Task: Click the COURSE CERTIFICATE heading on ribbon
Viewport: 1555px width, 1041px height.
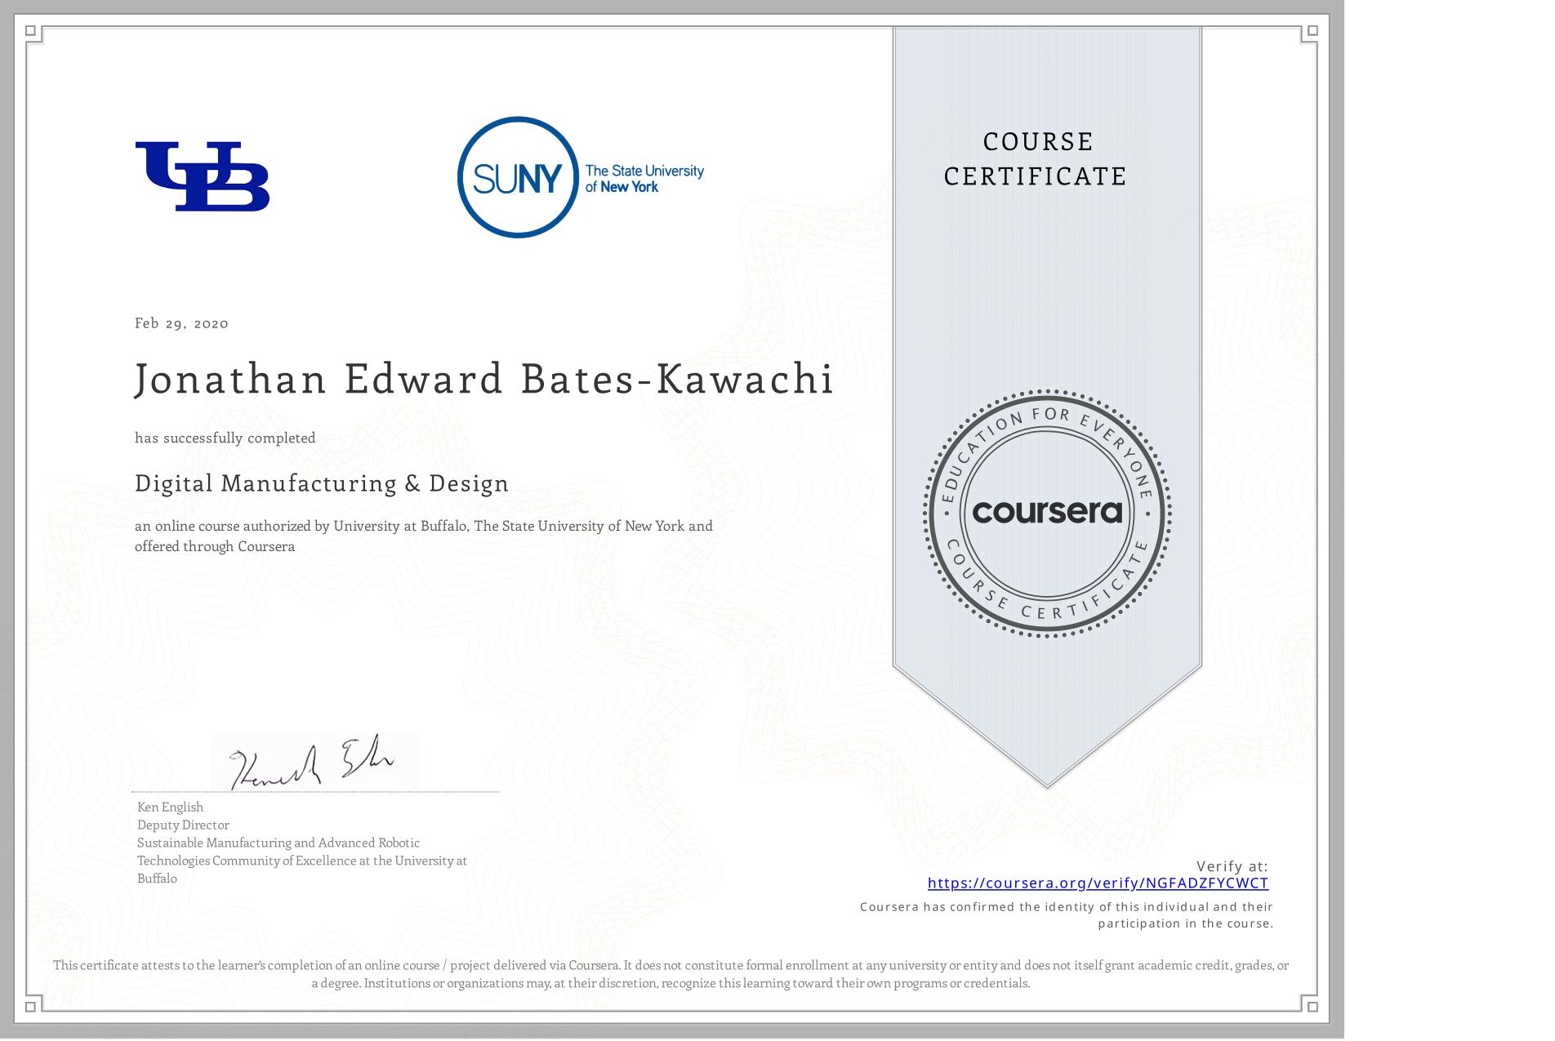Action: click(x=1036, y=159)
